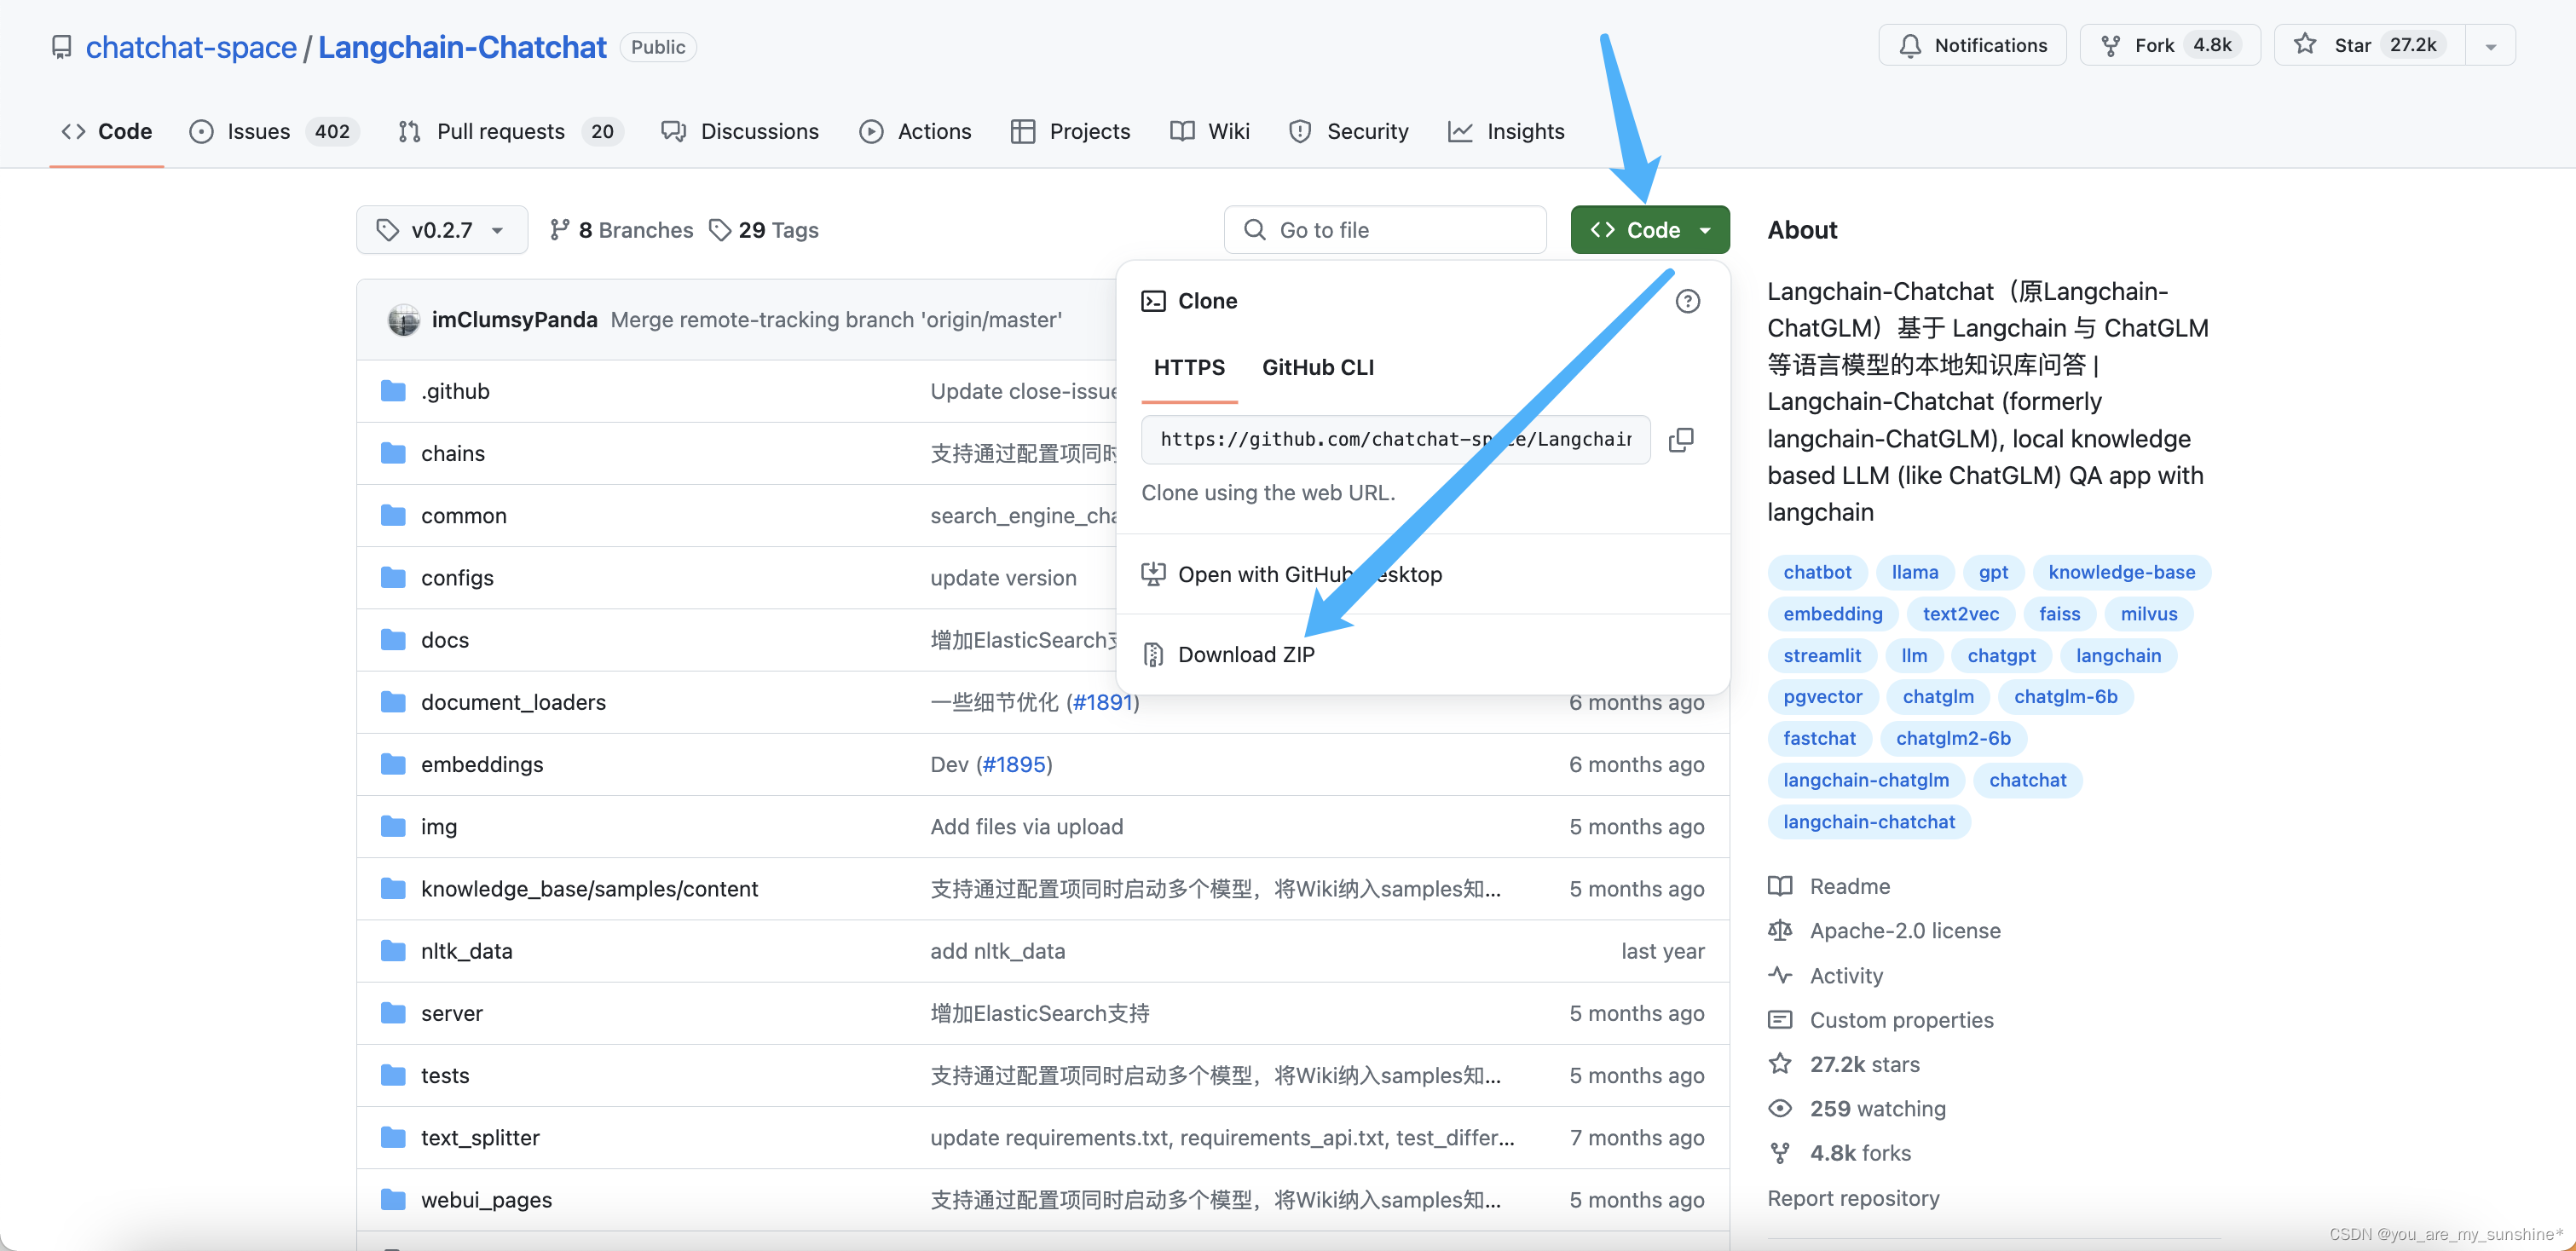Open the docs folder

[445, 639]
